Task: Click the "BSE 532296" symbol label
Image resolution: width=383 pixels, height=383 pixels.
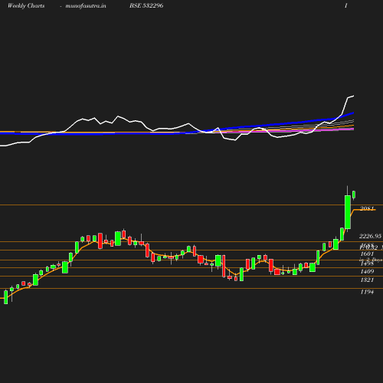Action: pyautogui.click(x=146, y=5)
